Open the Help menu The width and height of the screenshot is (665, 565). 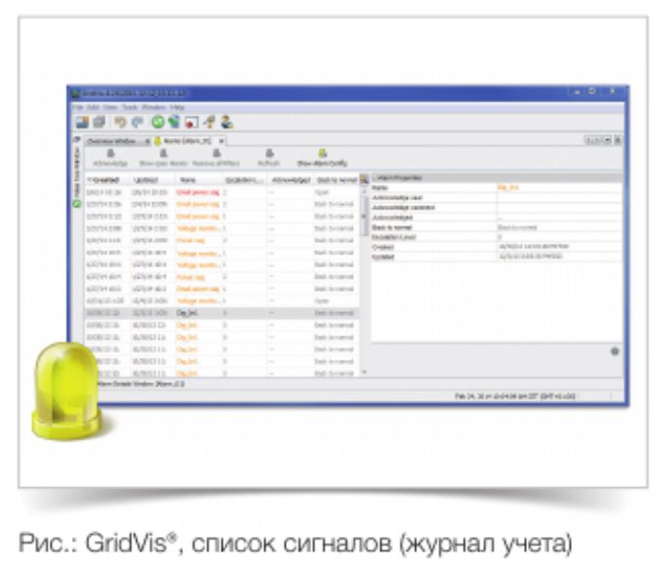pos(178,106)
